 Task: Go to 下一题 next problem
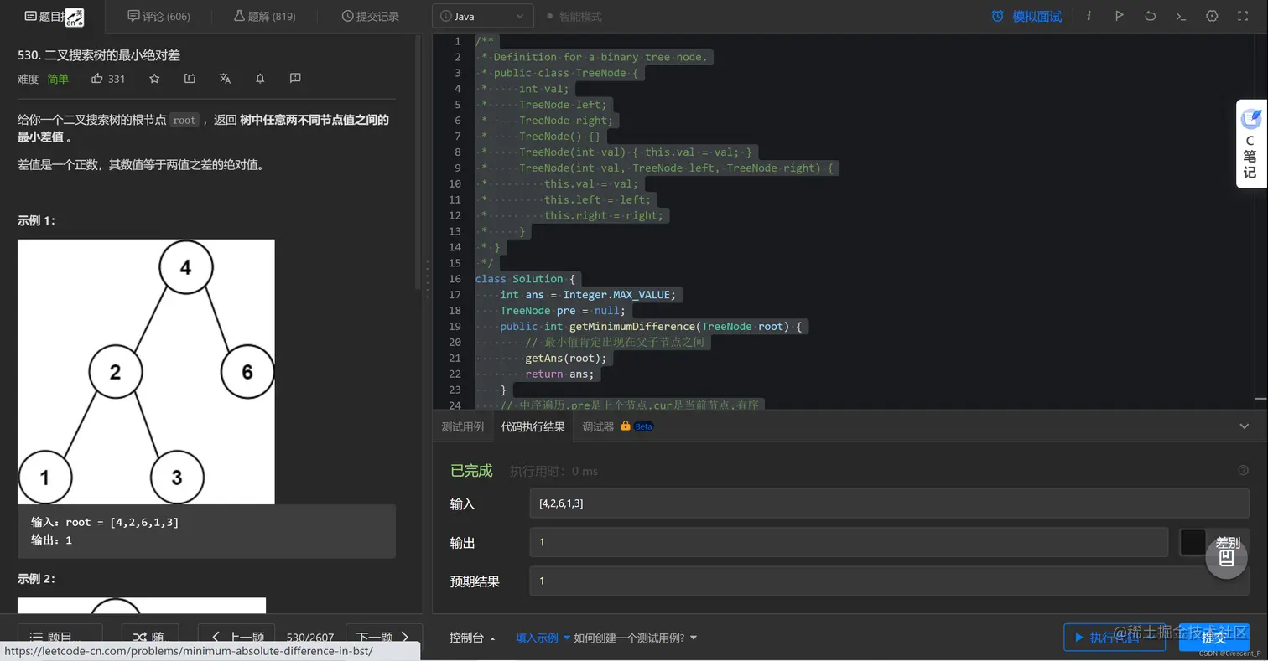point(382,638)
